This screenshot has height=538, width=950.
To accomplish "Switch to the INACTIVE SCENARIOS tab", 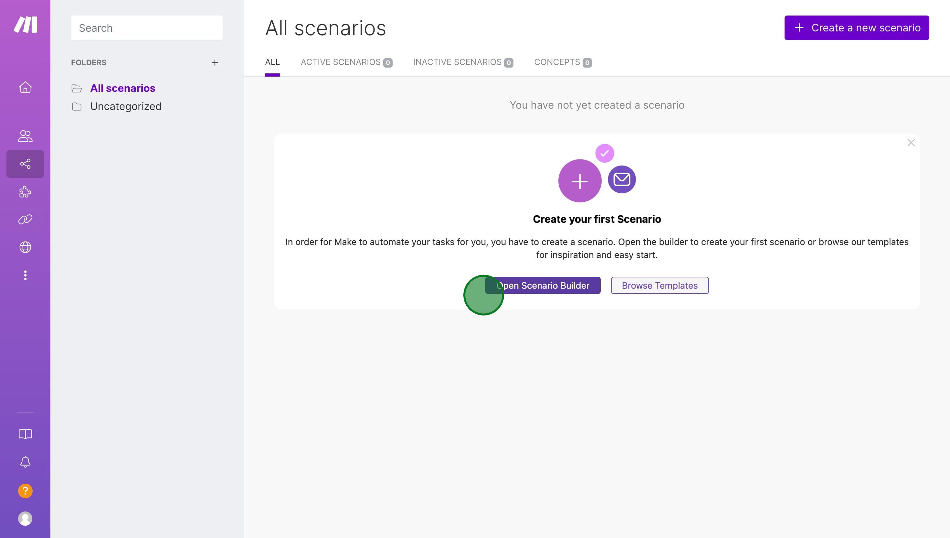I will 463,62.
